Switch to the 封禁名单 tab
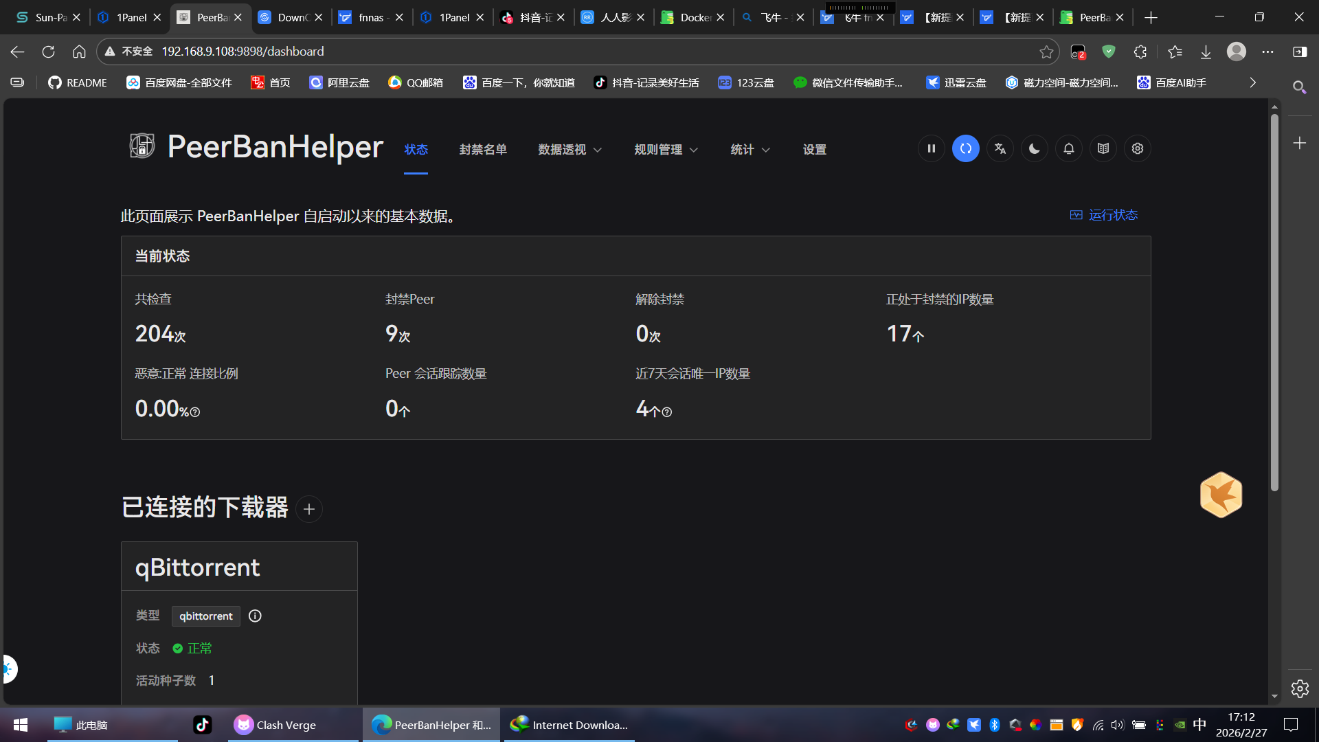 [483, 149]
